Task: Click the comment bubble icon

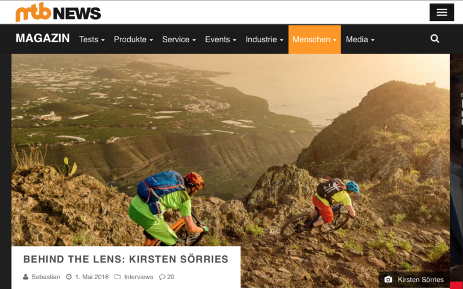Action: coord(162,277)
